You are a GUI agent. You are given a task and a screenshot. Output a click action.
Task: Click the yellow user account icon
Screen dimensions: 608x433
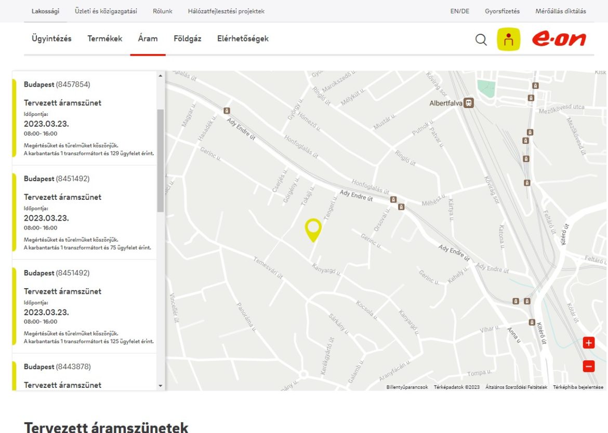[x=508, y=39]
